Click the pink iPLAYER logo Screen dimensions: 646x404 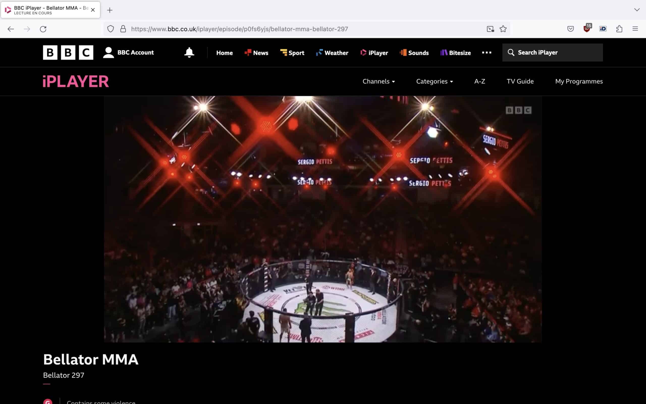pyautogui.click(x=76, y=82)
